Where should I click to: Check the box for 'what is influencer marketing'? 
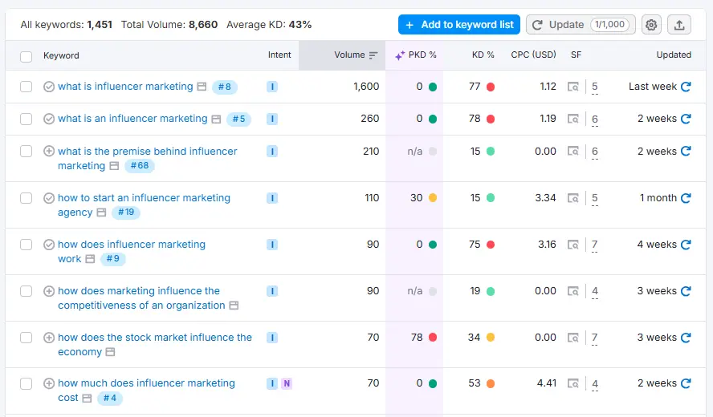tap(26, 87)
